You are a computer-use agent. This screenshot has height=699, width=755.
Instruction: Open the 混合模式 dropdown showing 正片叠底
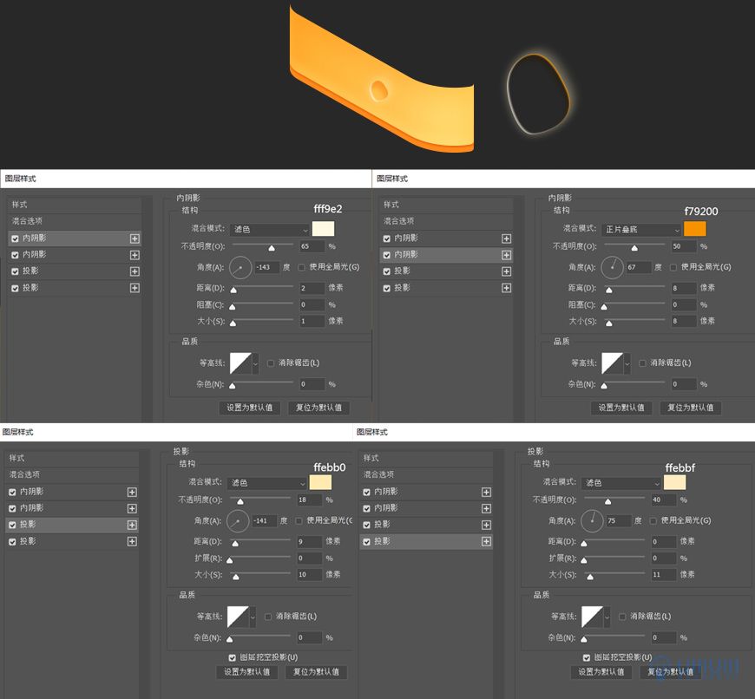[x=641, y=230]
